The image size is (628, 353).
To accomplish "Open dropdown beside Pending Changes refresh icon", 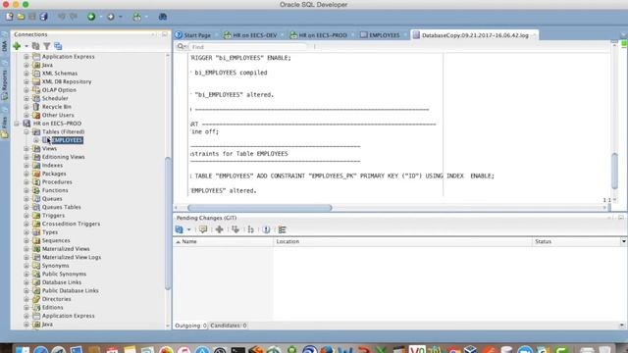I will point(189,229).
